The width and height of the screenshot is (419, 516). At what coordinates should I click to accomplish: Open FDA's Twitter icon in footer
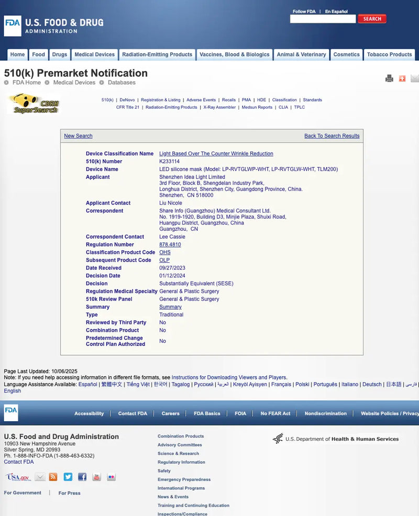coord(68,477)
